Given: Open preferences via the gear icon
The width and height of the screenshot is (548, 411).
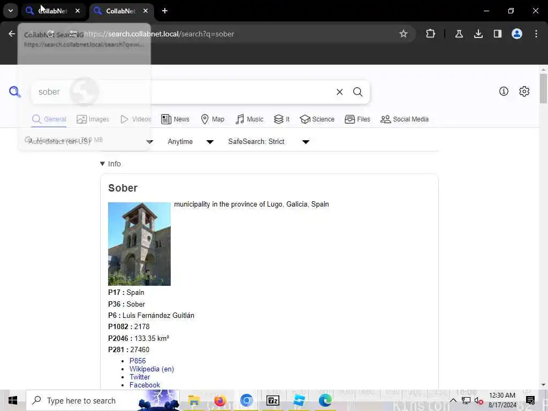Looking at the screenshot, I should [x=524, y=92].
